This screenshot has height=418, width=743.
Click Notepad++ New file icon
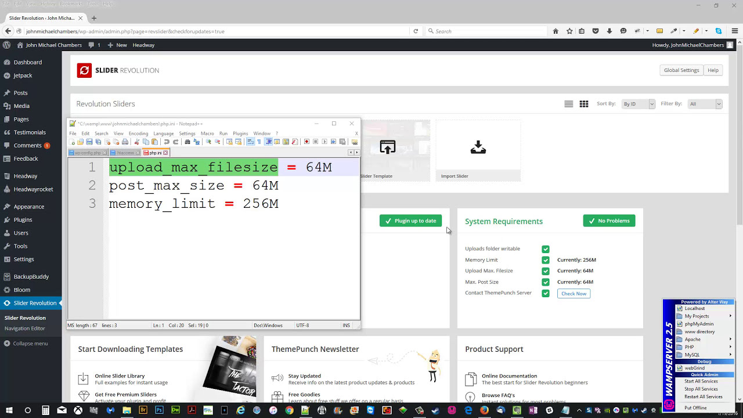(x=73, y=142)
